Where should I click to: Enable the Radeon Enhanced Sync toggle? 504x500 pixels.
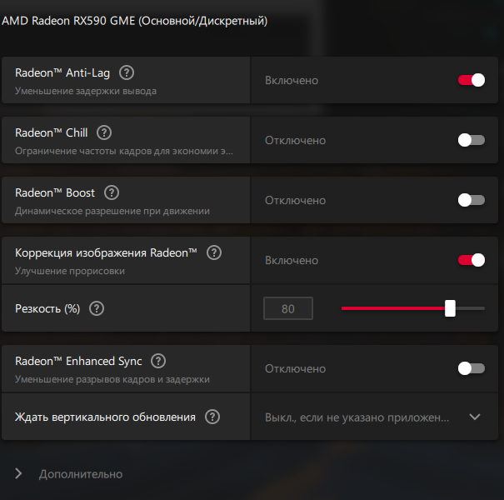tap(472, 368)
